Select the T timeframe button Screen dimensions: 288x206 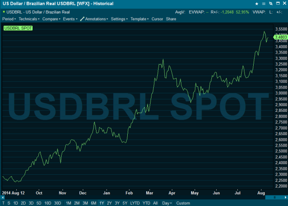4,203
